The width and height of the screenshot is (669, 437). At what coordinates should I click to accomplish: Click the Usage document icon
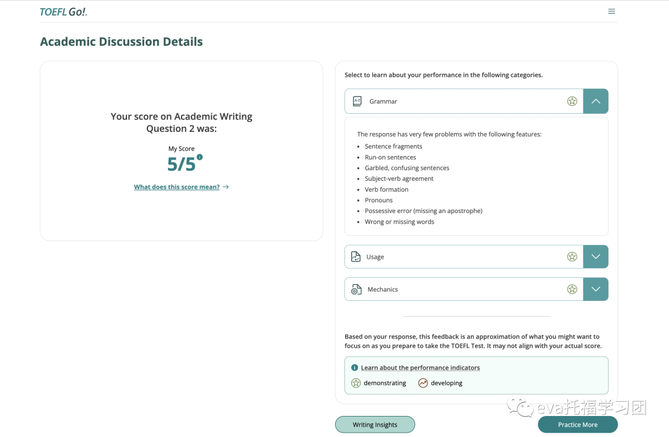click(356, 257)
